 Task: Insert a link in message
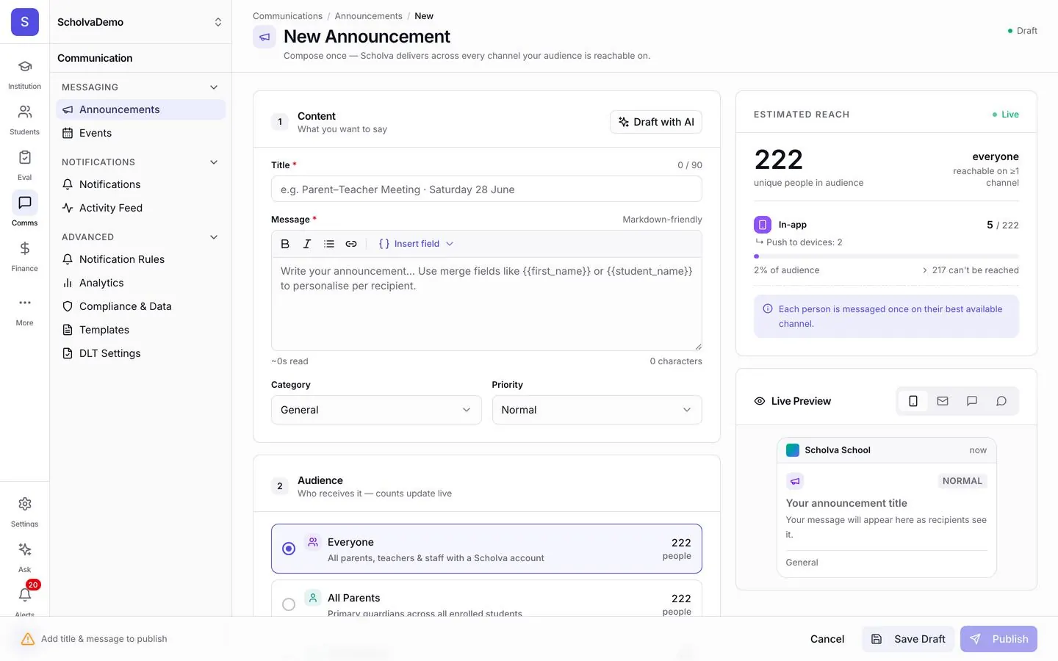(x=351, y=244)
